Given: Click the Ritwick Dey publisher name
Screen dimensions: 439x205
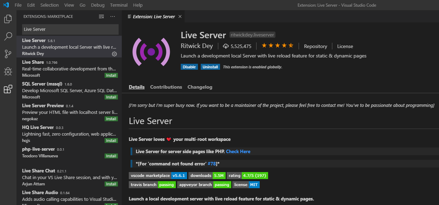Looking at the screenshot, I should coord(197,46).
